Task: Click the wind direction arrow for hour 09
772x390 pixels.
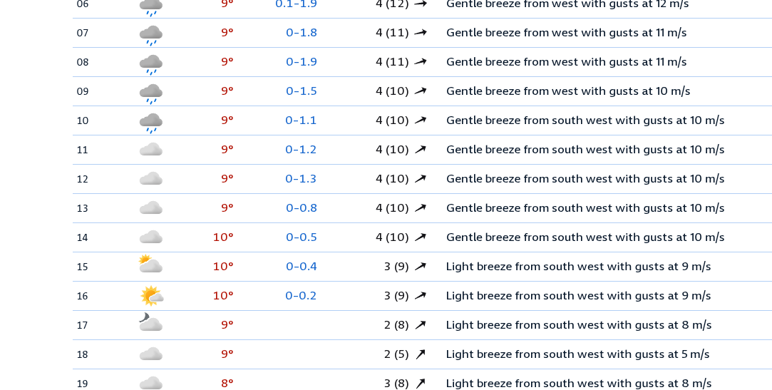Action: click(x=421, y=91)
